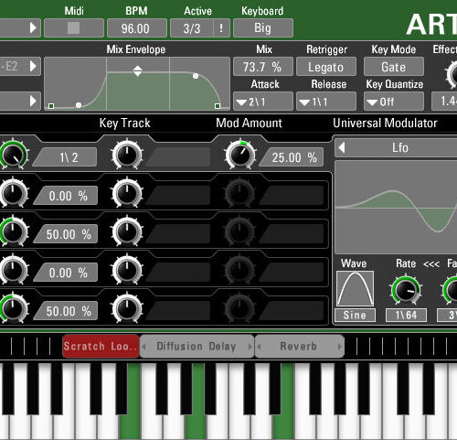
Task: Select the Diffusion Delay effect tab
Action: [x=197, y=346]
